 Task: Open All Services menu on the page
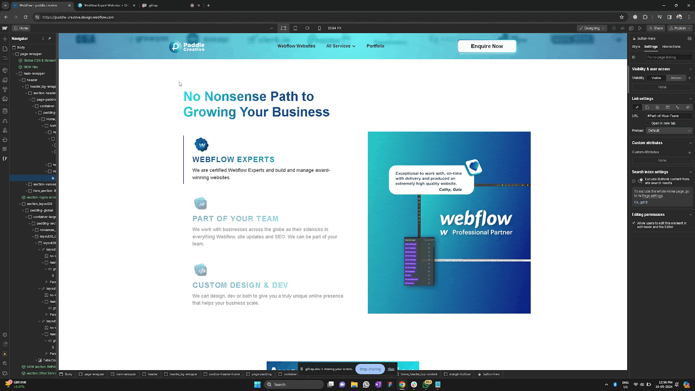pos(341,46)
